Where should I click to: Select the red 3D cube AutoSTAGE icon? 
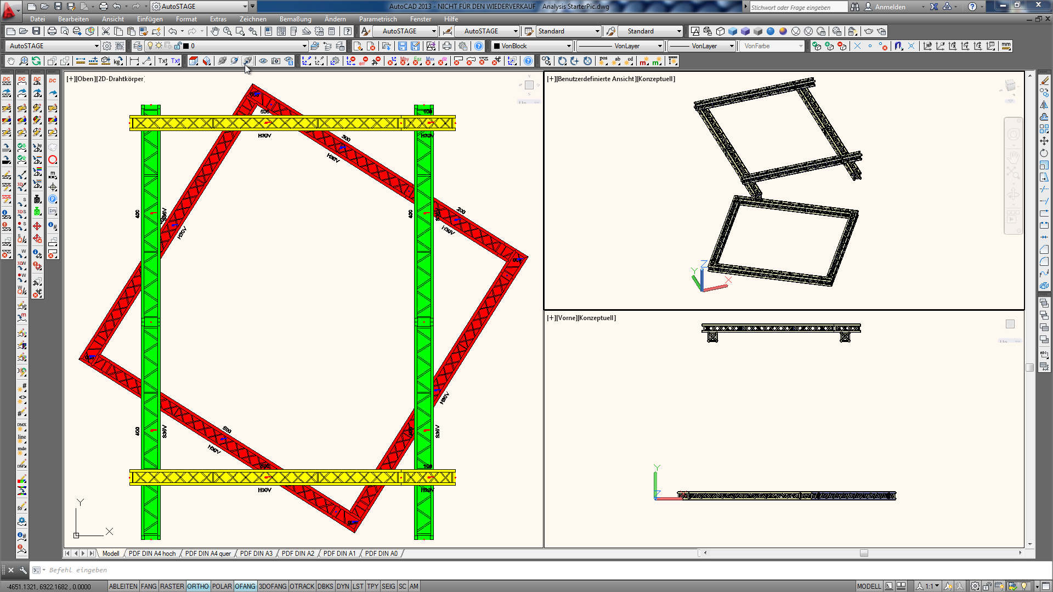click(x=194, y=61)
